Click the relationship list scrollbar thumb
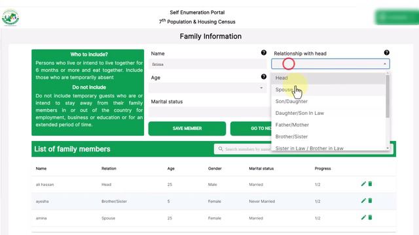Screen dimensions: 419x235 coord(388,96)
